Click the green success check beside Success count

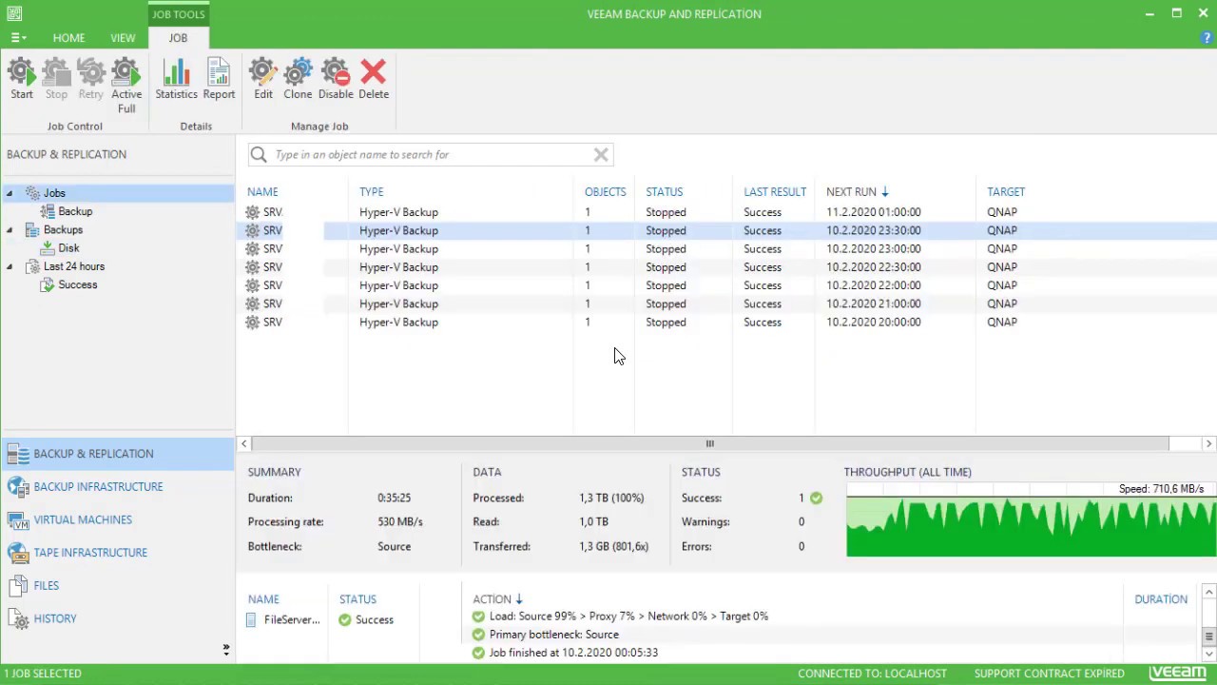[817, 498]
